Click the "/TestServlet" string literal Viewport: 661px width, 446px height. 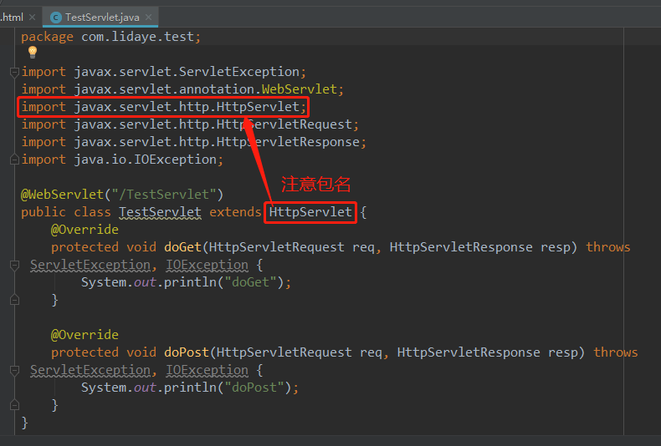(x=164, y=195)
